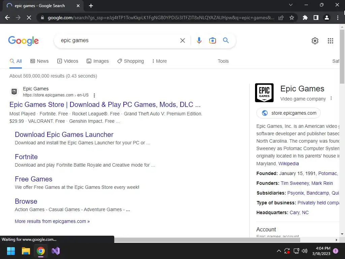The image size is (345, 259).
Task: Click the Psyonix subsidiary link
Action: click(295, 193)
